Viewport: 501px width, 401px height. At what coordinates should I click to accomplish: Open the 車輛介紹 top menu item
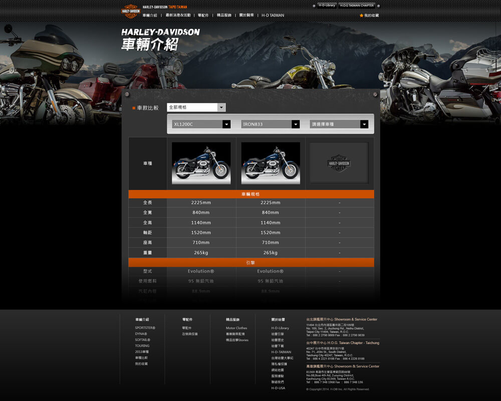coord(149,16)
